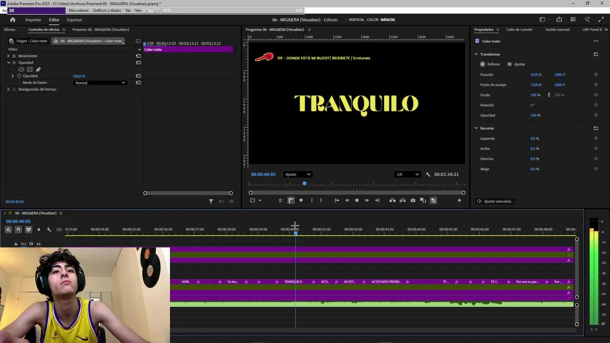Open timeline display settings wrench
Viewport: 610px width, 343px height.
coord(49,230)
